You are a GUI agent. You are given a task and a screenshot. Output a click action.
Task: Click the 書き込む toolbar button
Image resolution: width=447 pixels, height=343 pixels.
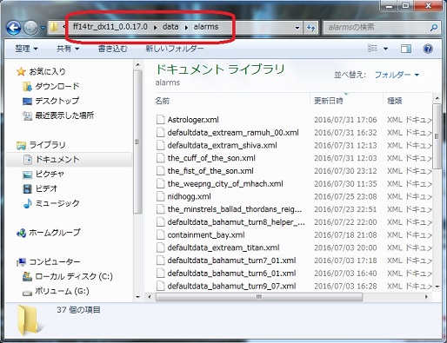(112, 49)
